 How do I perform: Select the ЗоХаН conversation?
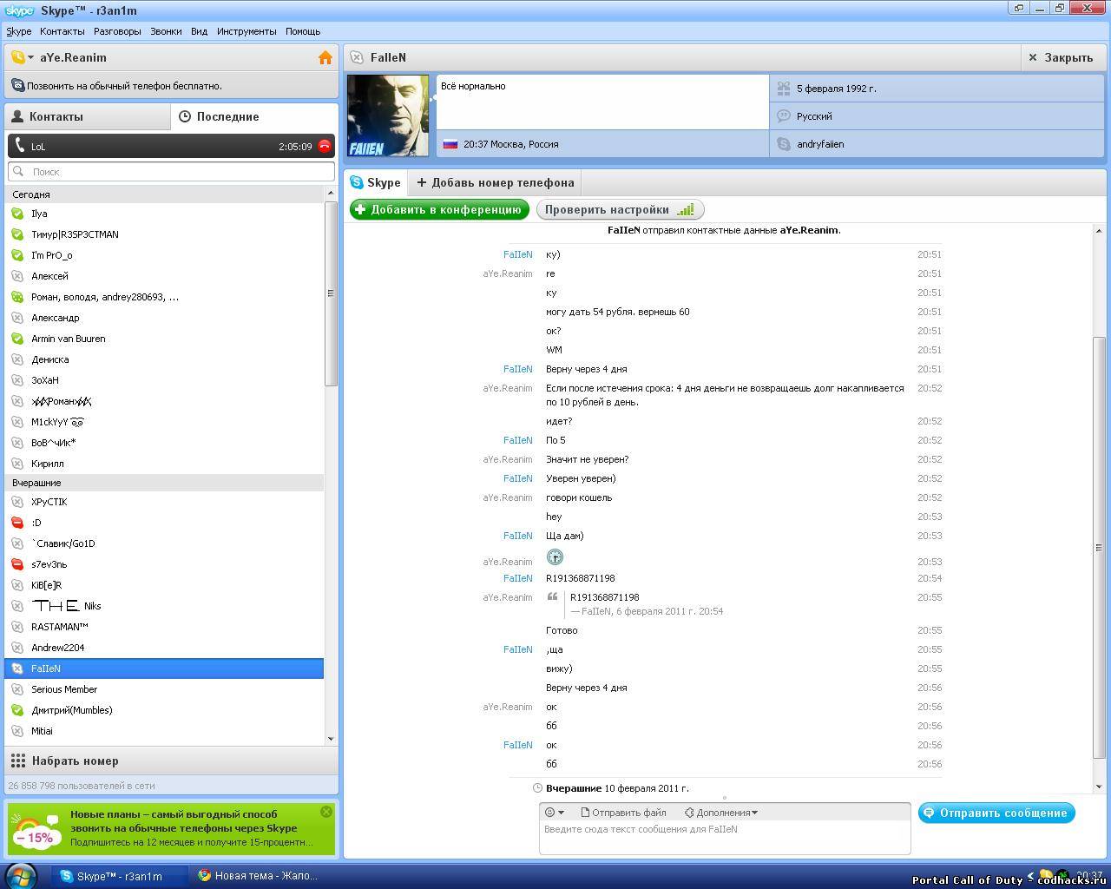[x=165, y=380]
